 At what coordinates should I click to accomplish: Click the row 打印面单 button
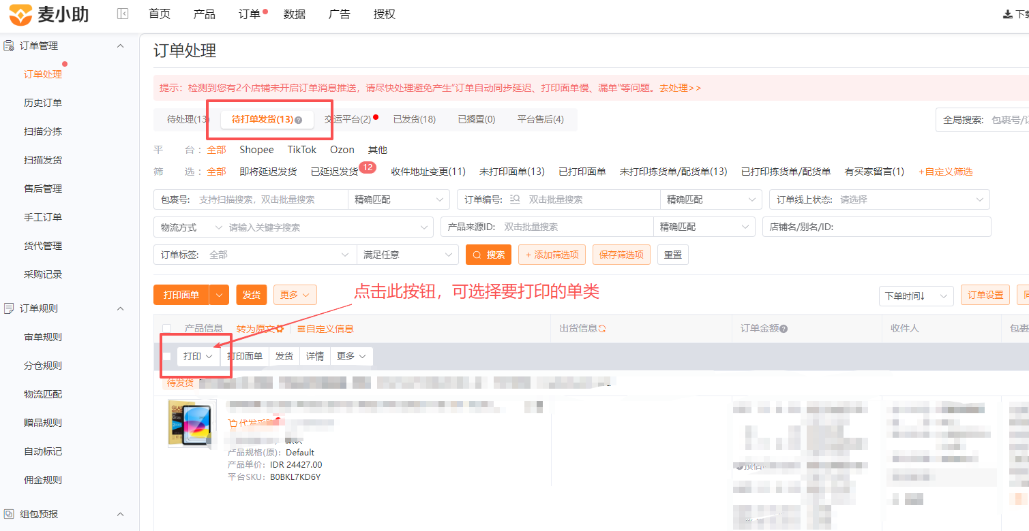(245, 356)
